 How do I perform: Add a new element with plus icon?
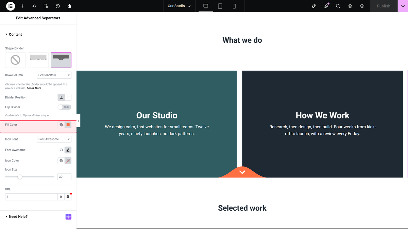click(22, 6)
